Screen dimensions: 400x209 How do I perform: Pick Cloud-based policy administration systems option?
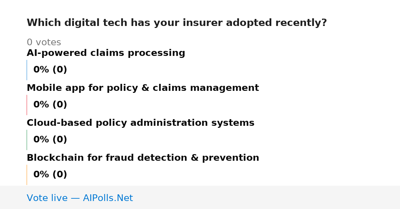[140, 123]
